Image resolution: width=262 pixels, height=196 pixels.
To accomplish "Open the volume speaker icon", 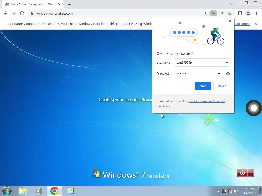I will pos(236,191).
